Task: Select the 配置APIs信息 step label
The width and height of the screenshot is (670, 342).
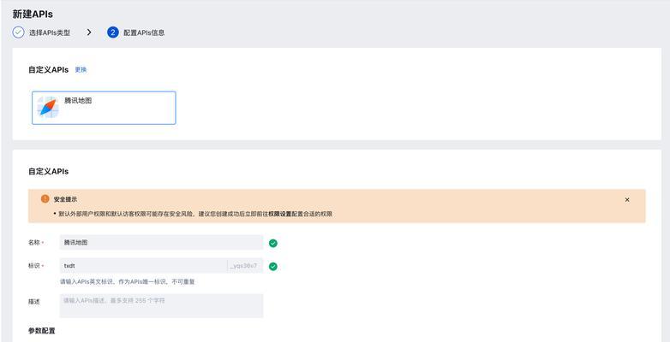Action: click(x=144, y=32)
